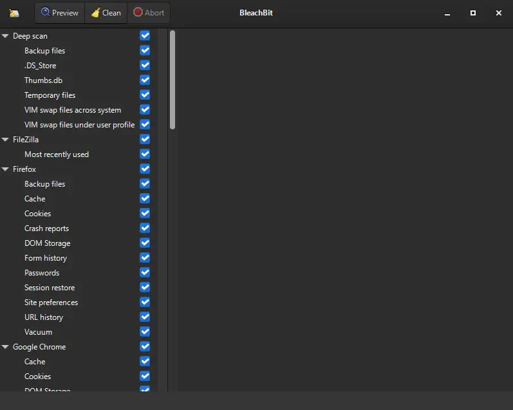Open the BleachBit application menu icon

click(x=14, y=13)
